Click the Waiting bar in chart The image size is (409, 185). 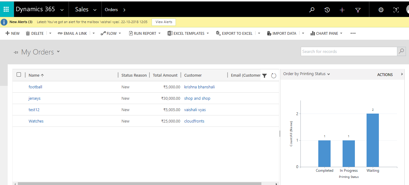(373, 140)
